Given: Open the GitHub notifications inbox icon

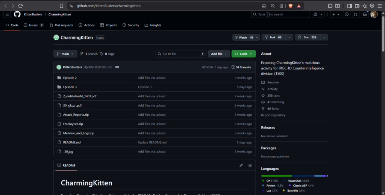Looking at the screenshot, I should [364, 14].
